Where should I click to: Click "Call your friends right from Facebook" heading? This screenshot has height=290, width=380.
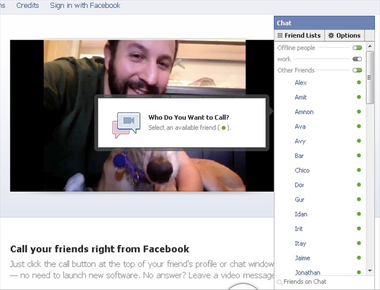click(99, 249)
